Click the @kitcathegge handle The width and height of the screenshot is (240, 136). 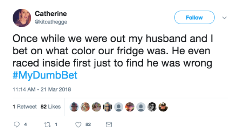point(51,22)
